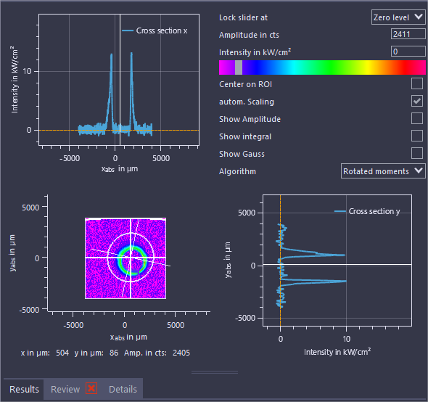Open the Review tab
The image size is (428, 402).
tap(65, 389)
